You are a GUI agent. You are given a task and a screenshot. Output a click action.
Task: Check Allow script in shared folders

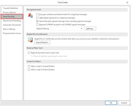[29, 66]
